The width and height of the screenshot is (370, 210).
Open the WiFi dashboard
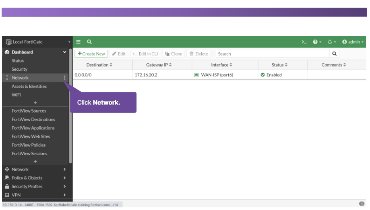pyautogui.click(x=16, y=95)
